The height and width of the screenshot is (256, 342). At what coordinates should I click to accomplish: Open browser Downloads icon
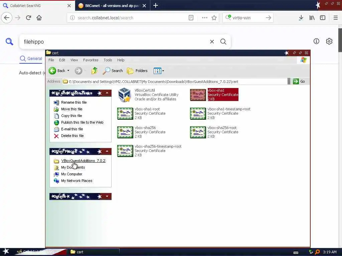[x=301, y=18]
